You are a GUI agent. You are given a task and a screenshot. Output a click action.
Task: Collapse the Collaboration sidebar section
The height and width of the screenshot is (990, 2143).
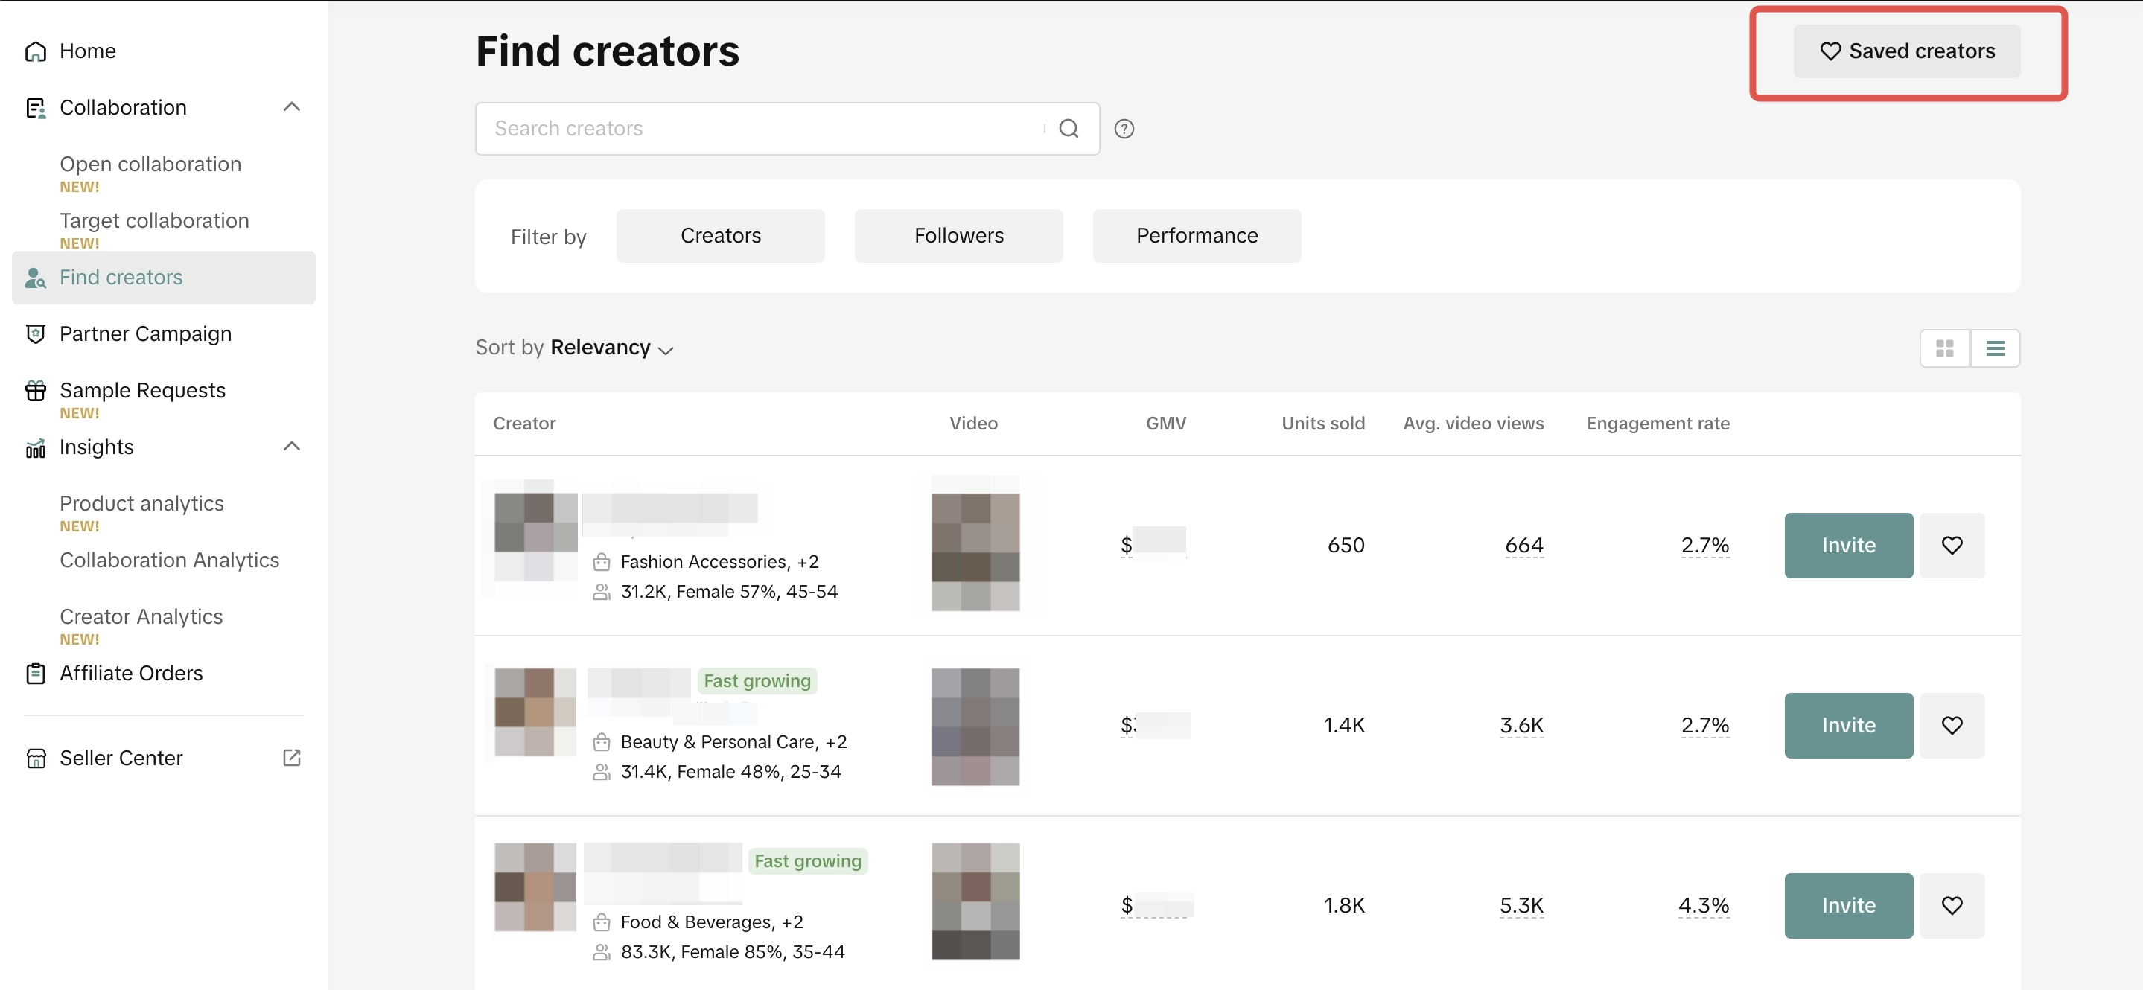pyautogui.click(x=291, y=107)
